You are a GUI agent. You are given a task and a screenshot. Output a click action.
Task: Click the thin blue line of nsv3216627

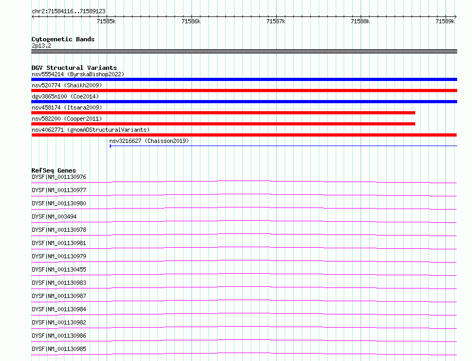(x=284, y=146)
